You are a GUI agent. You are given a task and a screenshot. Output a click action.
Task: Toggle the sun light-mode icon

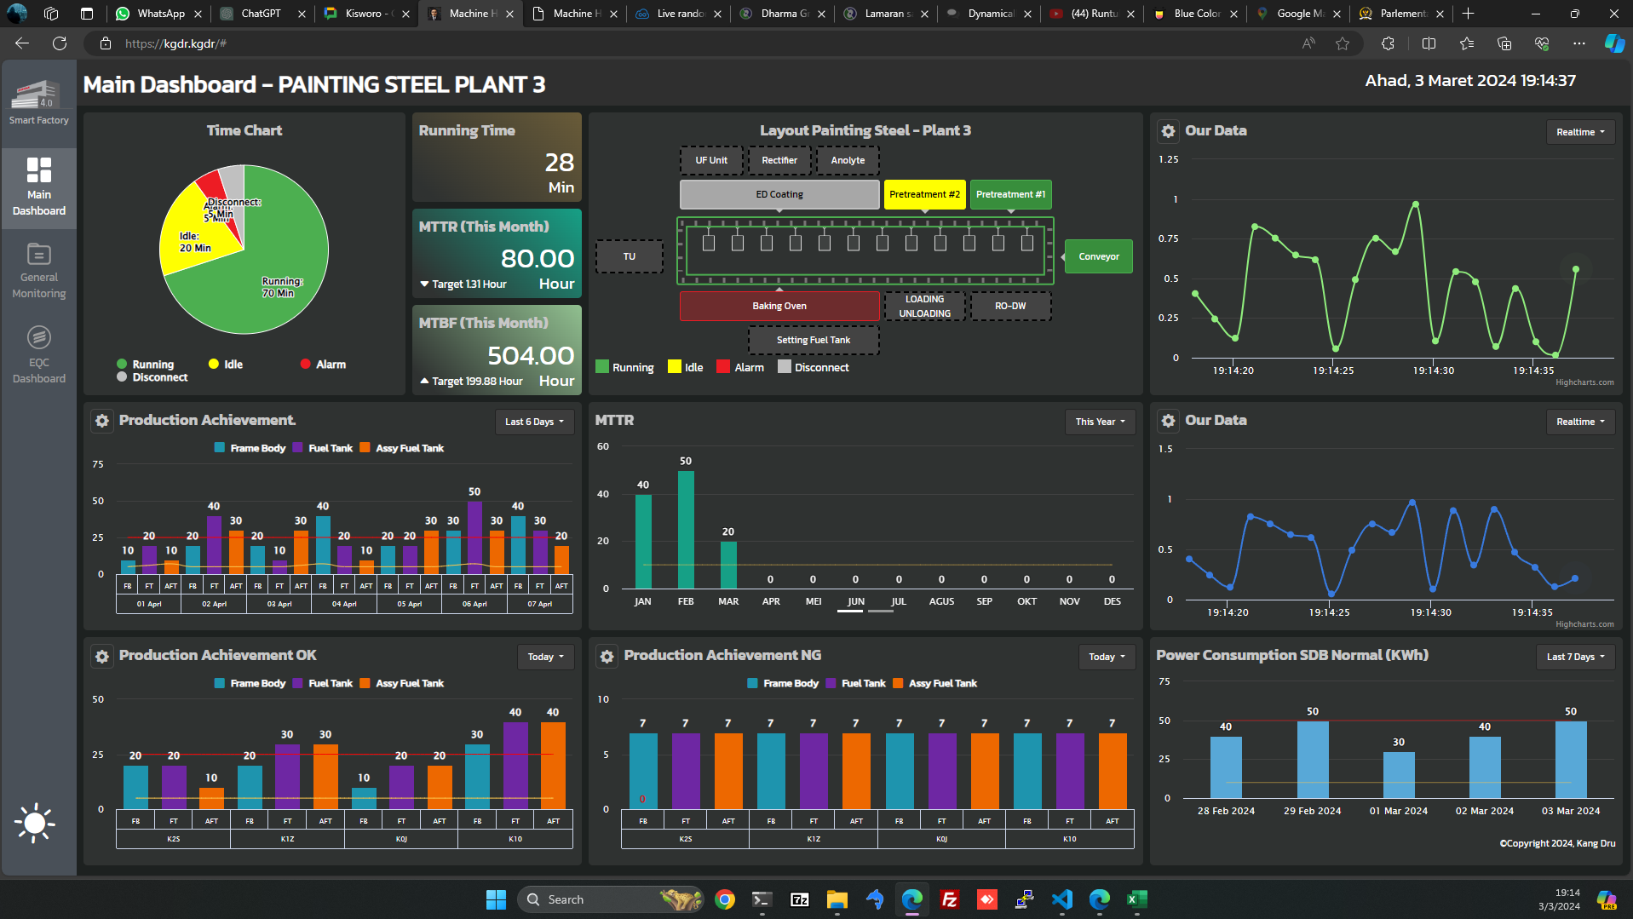[x=35, y=823]
